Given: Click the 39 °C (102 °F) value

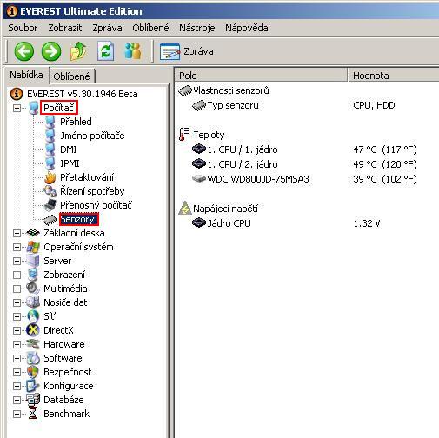Looking at the screenshot, I should pos(385,179).
